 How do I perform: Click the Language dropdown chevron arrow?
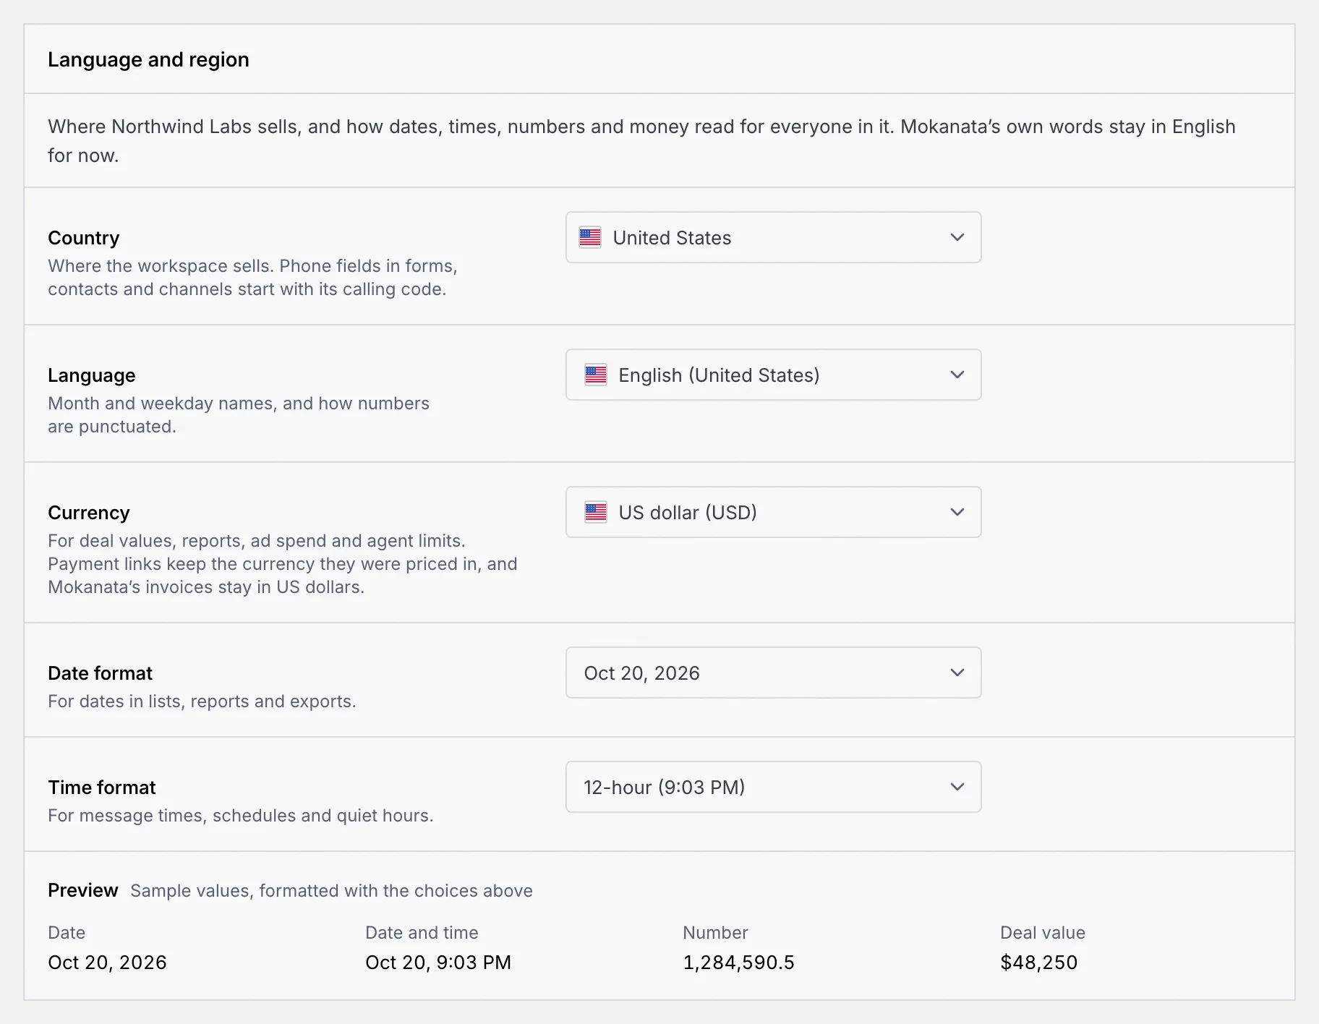coord(957,375)
